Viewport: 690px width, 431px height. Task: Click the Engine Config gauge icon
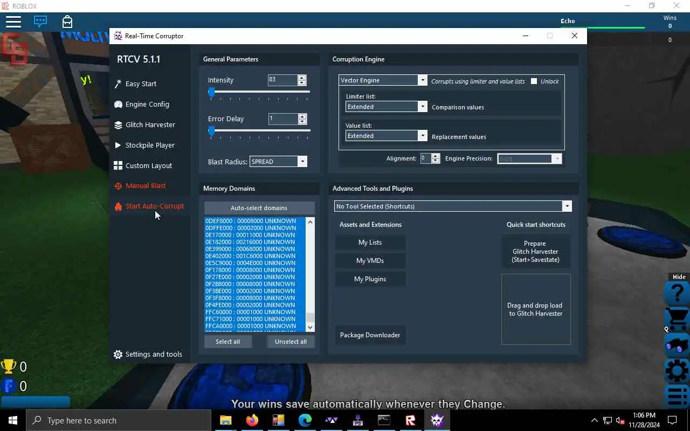pyautogui.click(x=118, y=105)
